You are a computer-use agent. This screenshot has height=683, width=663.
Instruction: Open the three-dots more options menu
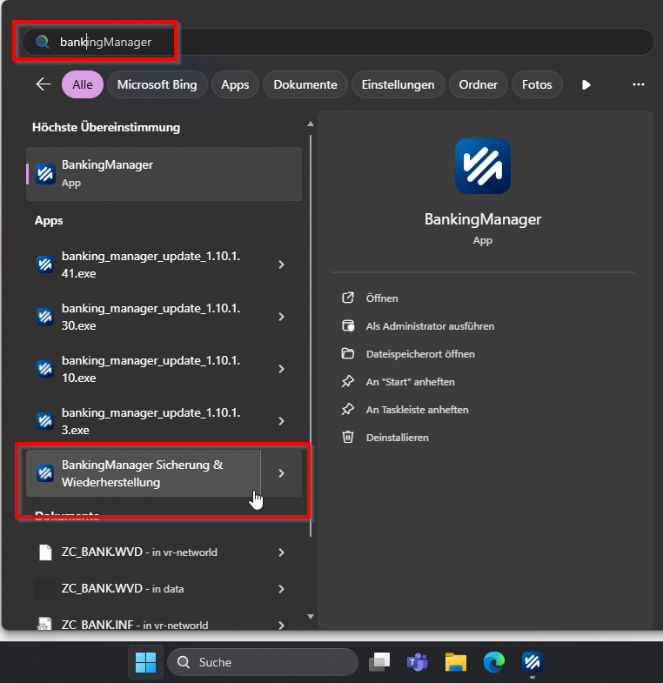pyautogui.click(x=638, y=84)
